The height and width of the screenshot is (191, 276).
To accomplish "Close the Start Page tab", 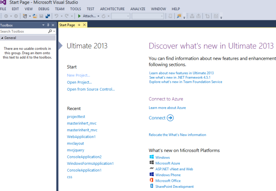I will (85, 25).
